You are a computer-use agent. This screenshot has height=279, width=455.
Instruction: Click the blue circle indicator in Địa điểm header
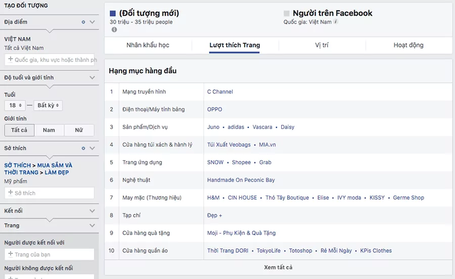pyautogui.click(x=83, y=22)
